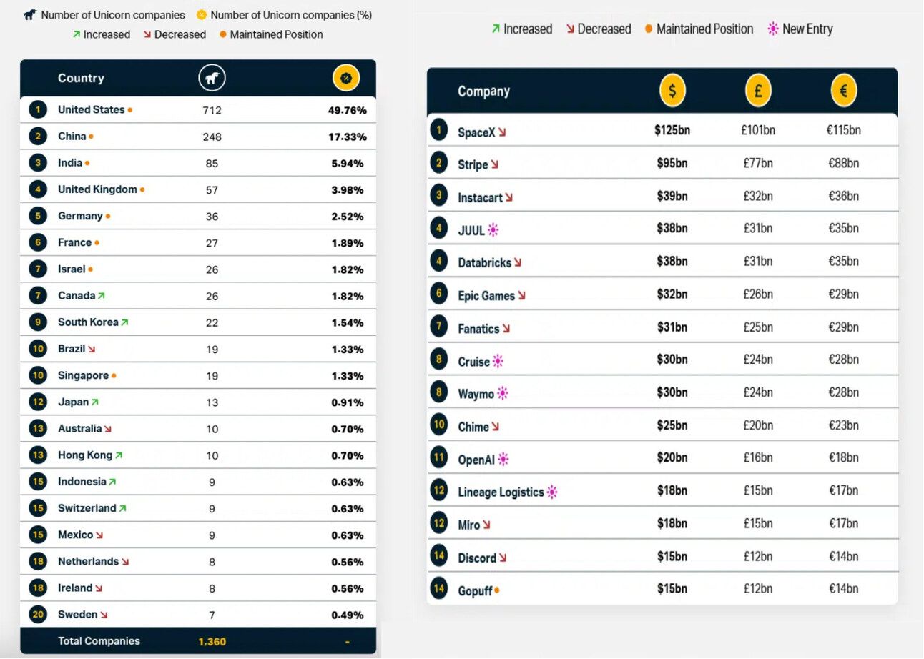924x659 pixels.
Task: Select the 'China' country name
Action: pyautogui.click(x=72, y=136)
